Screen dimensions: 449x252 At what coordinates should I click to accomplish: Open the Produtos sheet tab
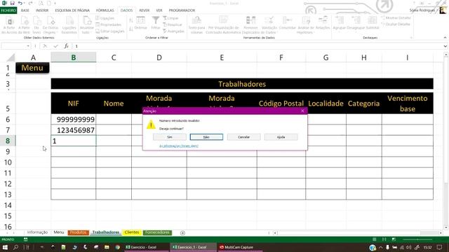click(78, 232)
